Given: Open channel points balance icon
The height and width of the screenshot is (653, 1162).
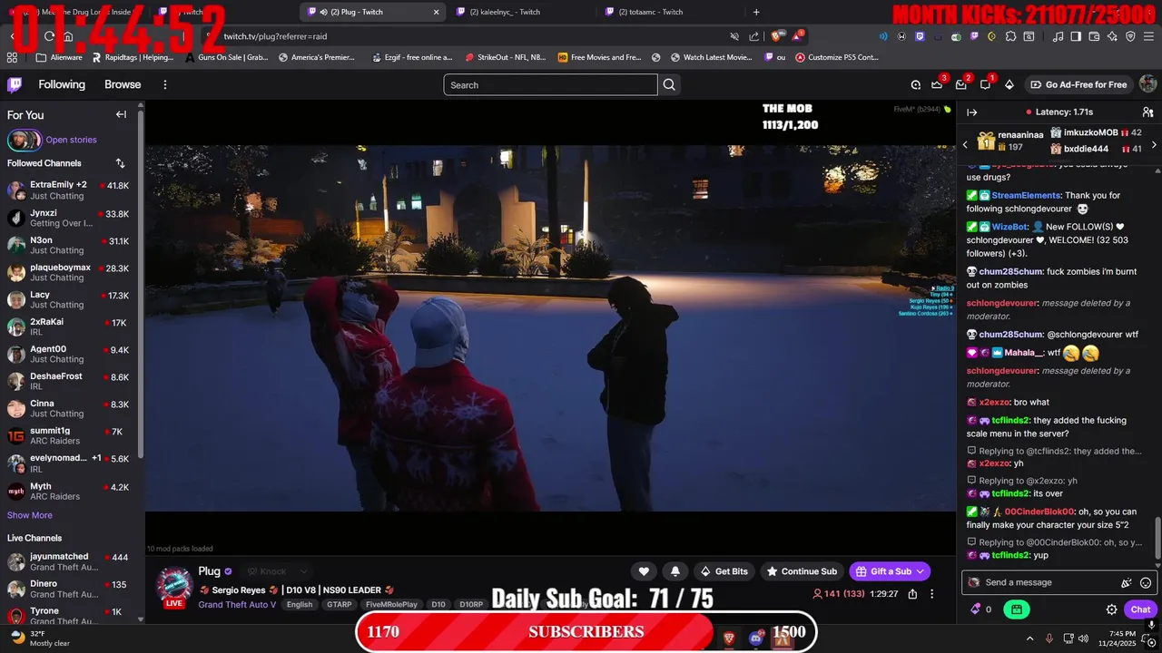Looking at the screenshot, I should 980,609.
